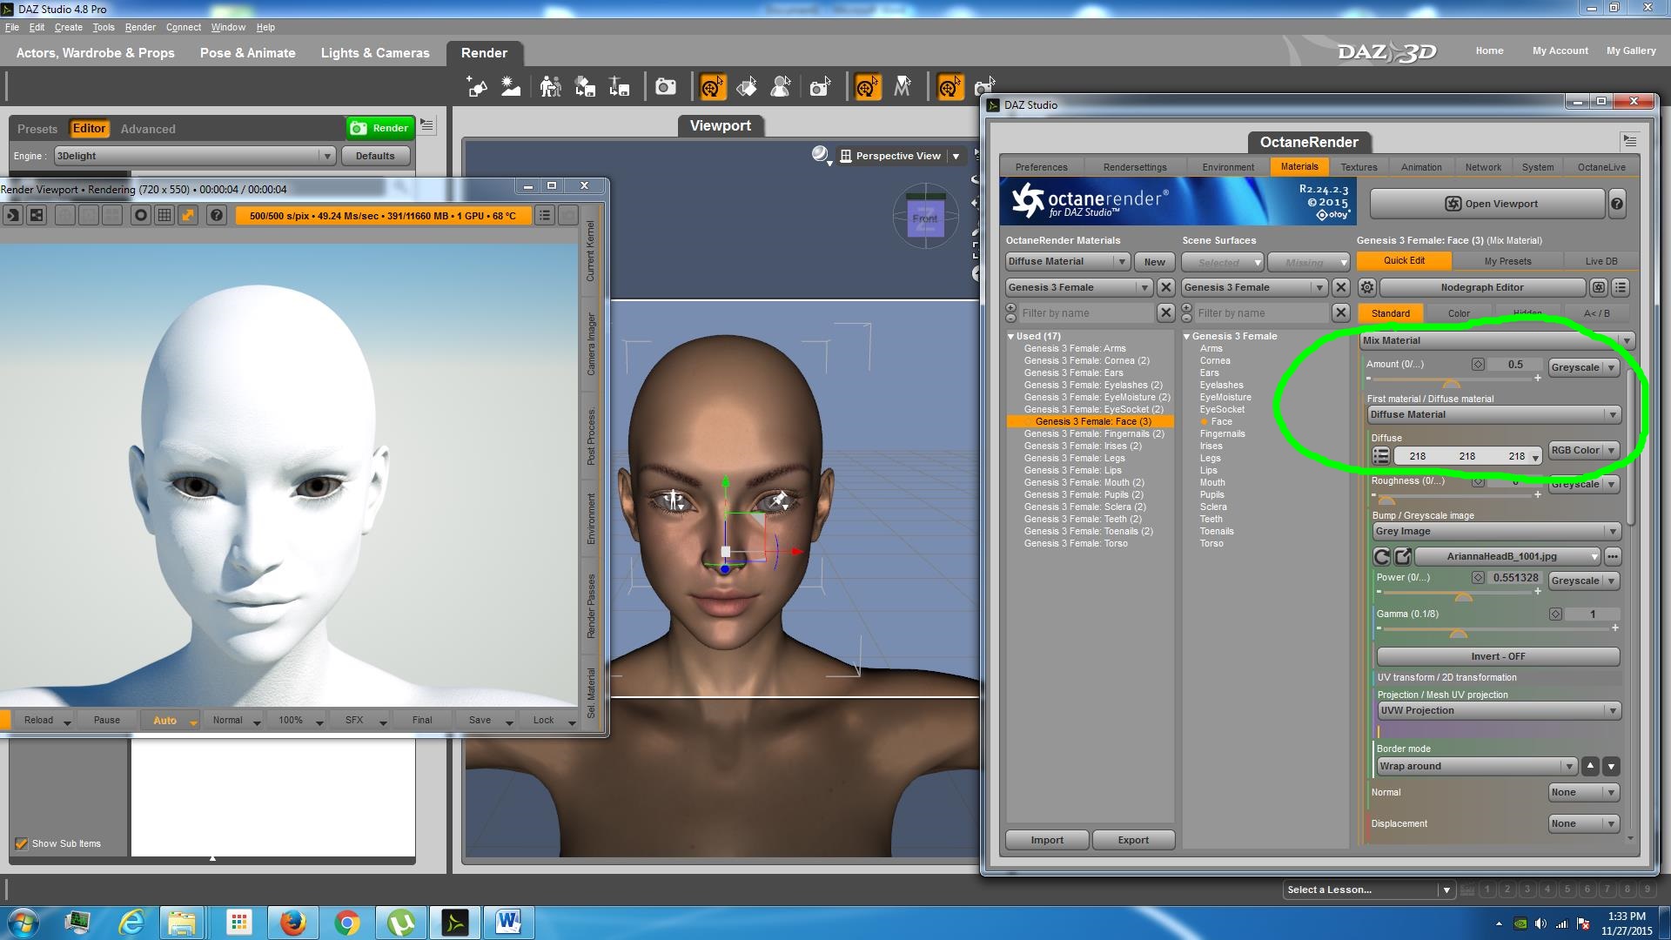This screenshot has height=940, width=1671.
Task: Switch to the Textures tab
Action: click(x=1359, y=167)
